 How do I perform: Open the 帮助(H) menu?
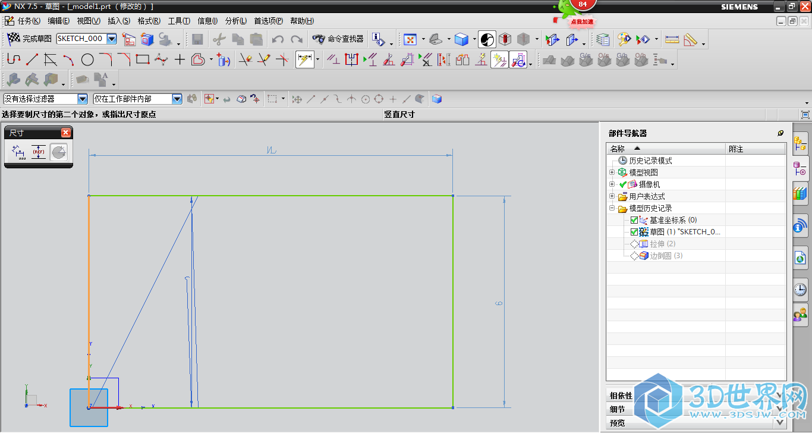(302, 21)
